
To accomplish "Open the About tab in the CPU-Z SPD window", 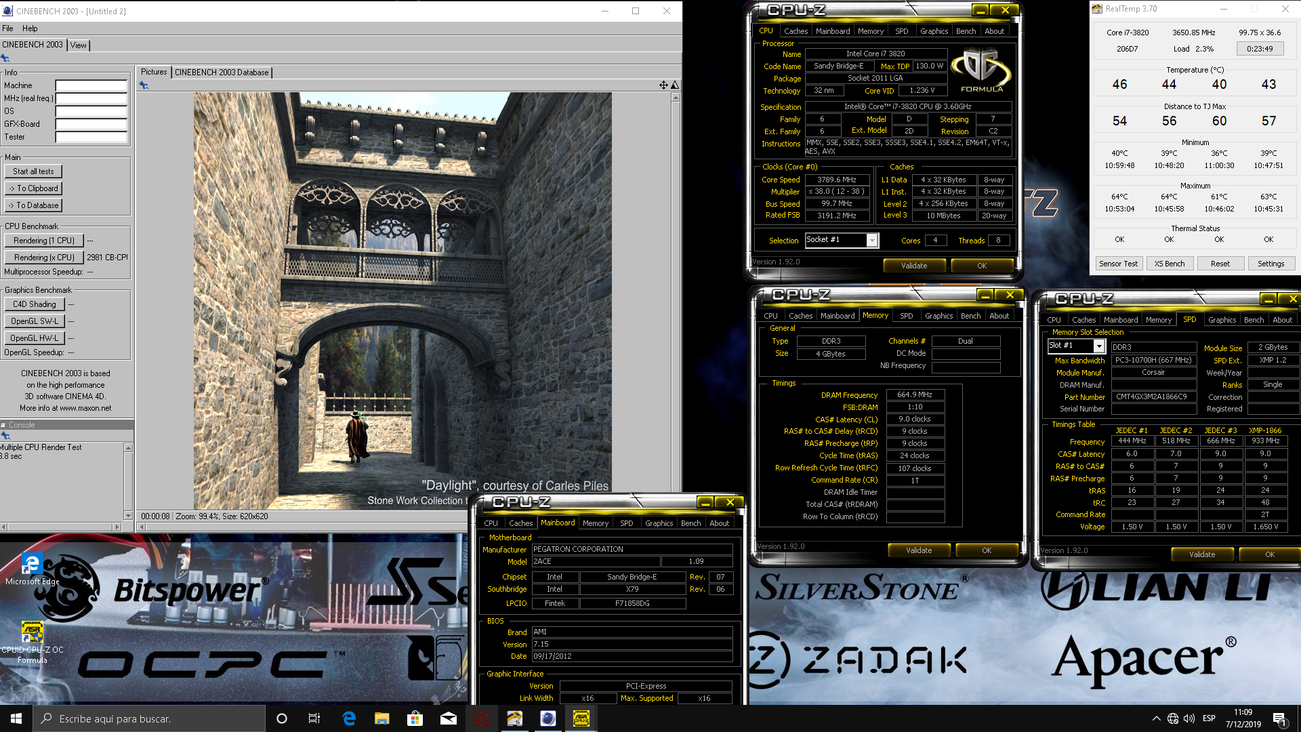I will click(1282, 320).
